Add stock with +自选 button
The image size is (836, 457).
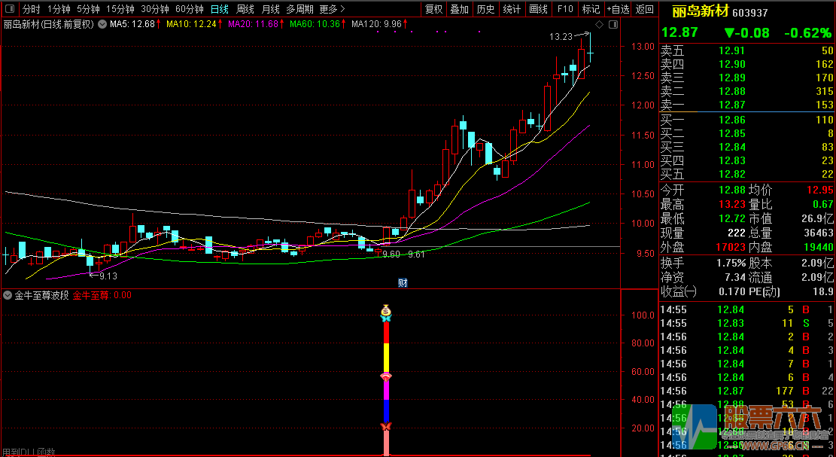(x=617, y=9)
